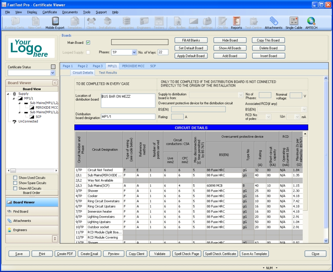Launch the Single Cable tool
This screenshot has height=272, width=333.
294,23
